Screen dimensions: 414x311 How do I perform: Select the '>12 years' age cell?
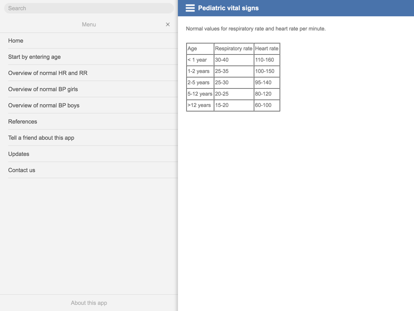click(x=200, y=105)
